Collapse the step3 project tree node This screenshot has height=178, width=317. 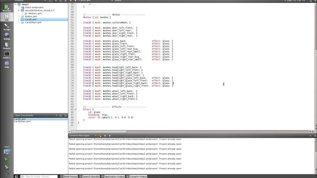click(15, 4)
